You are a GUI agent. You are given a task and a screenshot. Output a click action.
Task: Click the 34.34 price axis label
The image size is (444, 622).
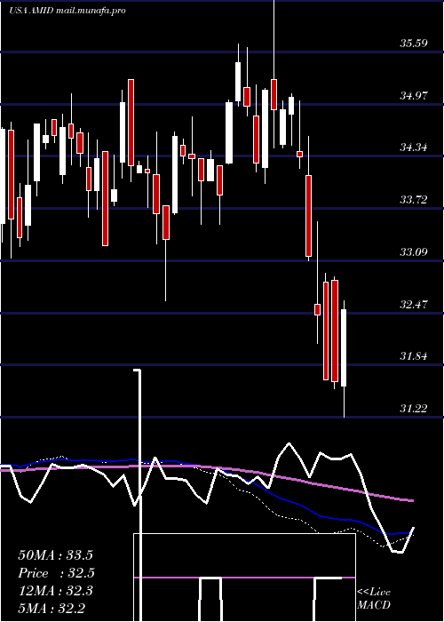coord(414,148)
